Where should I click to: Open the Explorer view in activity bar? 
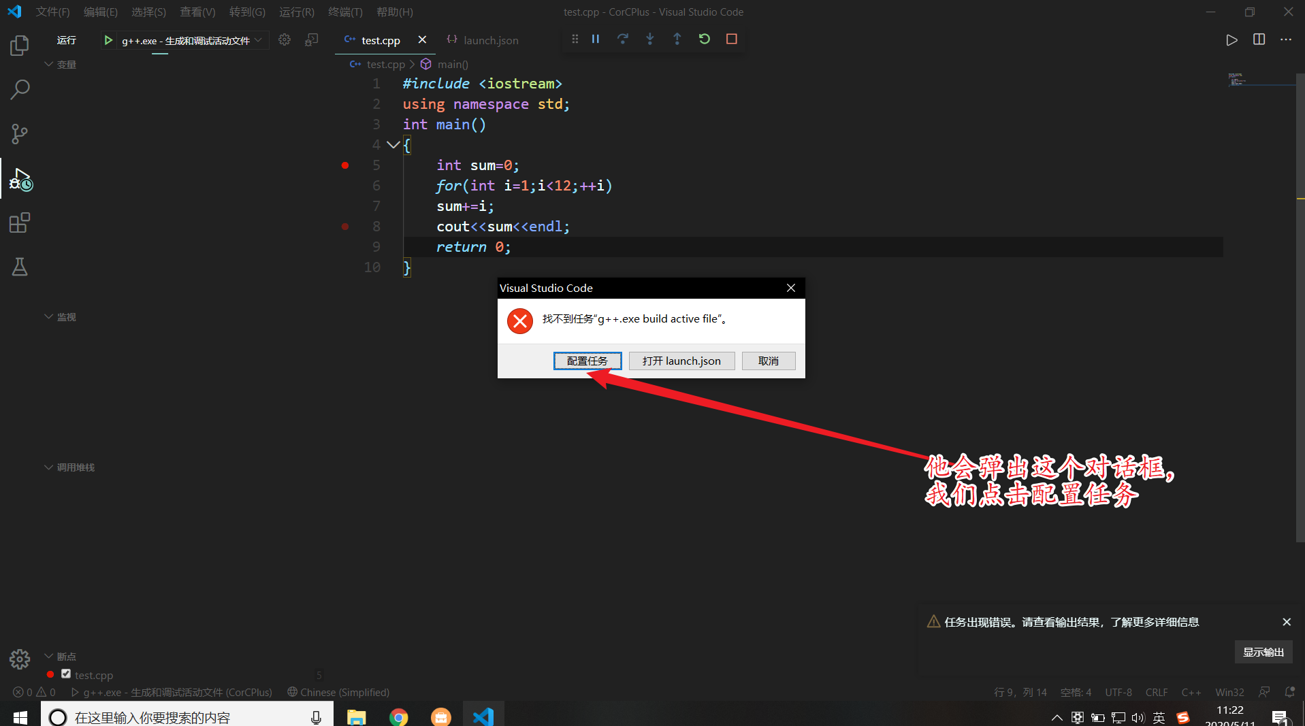click(20, 46)
